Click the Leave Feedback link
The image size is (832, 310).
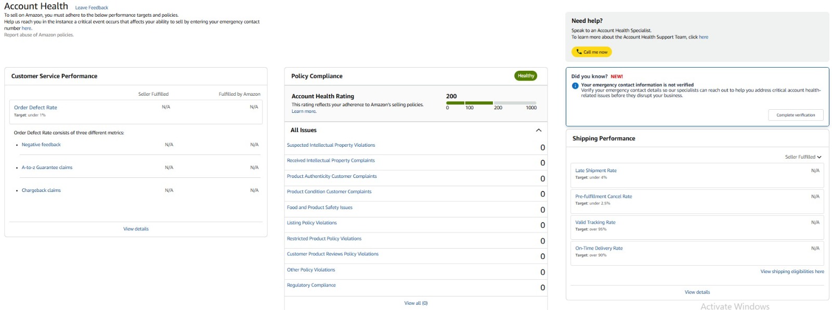[x=92, y=8]
